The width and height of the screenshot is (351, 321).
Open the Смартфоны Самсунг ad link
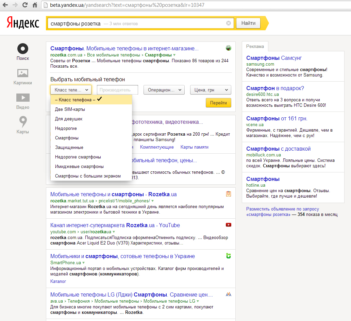point(274,58)
